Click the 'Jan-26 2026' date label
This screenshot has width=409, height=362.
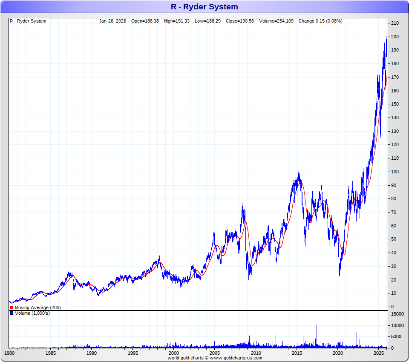click(x=112, y=21)
